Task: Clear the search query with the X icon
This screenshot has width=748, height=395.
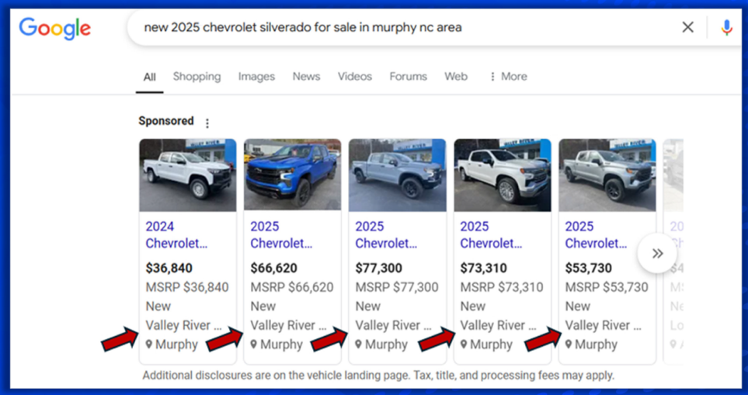Action: (x=687, y=27)
